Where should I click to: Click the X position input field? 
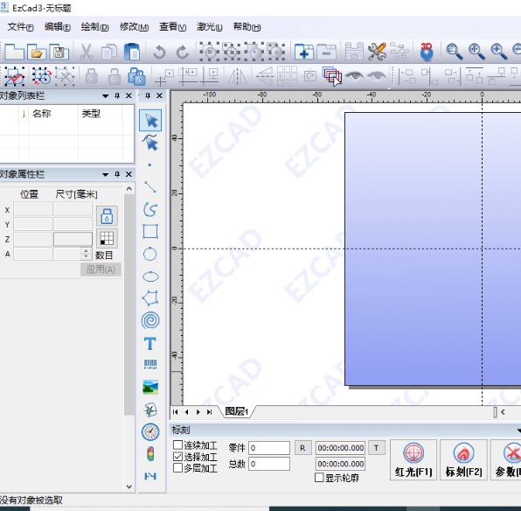[x=32, y=210]
